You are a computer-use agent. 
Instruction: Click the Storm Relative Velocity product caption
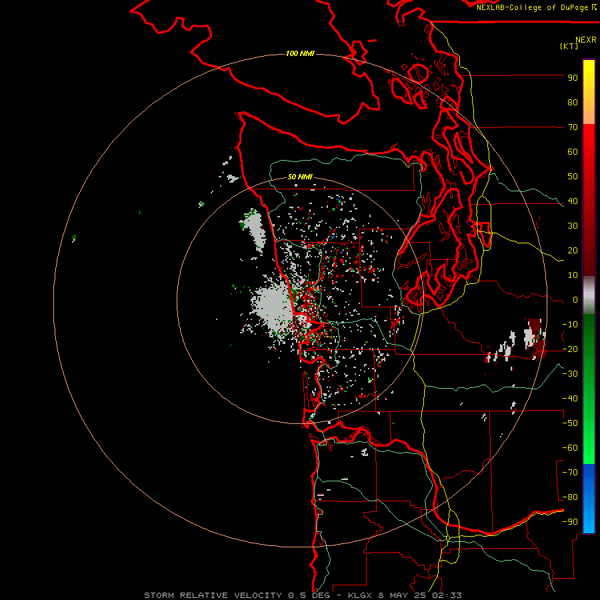pos(303,595)
